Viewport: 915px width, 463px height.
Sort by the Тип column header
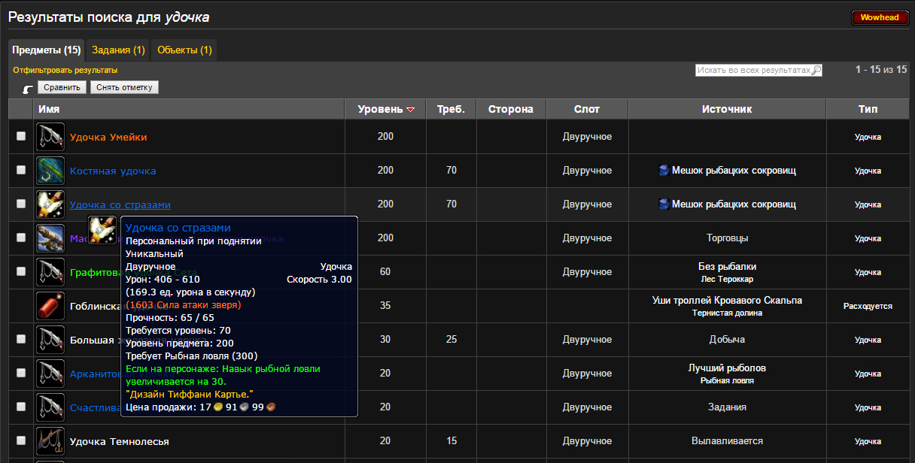point(868,109)
